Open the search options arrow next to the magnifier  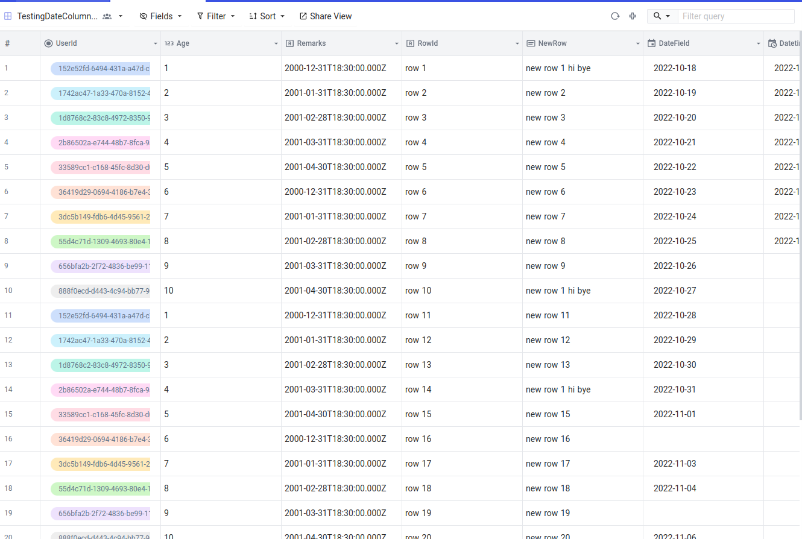(668, 16)
